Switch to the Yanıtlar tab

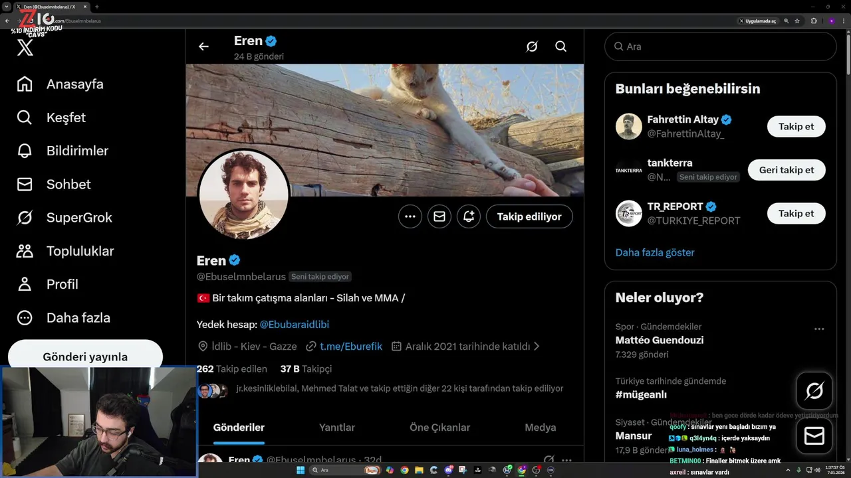point(337,428)
